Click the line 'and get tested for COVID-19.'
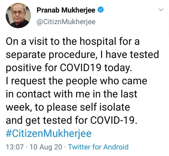The image size is (169, 156). (72, 120)
